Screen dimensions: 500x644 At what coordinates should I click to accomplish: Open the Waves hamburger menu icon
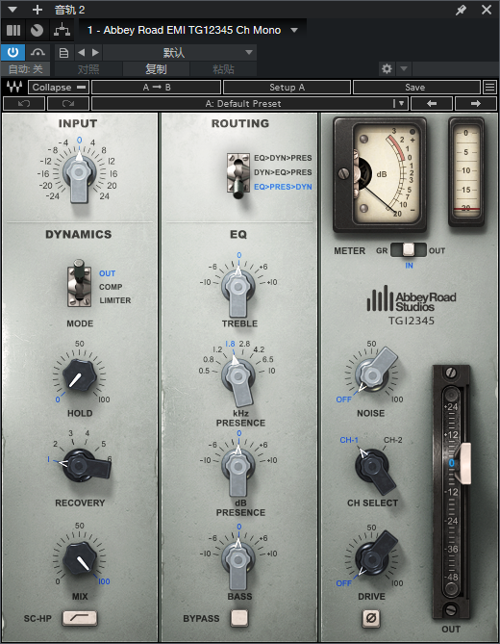pyautogui.click(x=489, y=87)
